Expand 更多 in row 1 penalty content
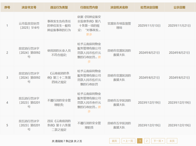Image resolution: width=196 pixels, height=146 pixels. (89, 34)
